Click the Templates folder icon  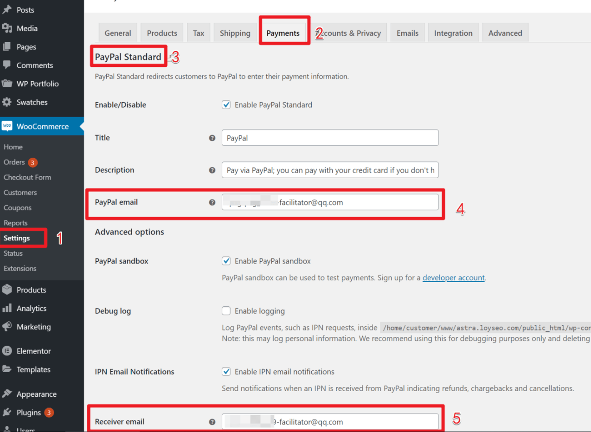point(7,369)
